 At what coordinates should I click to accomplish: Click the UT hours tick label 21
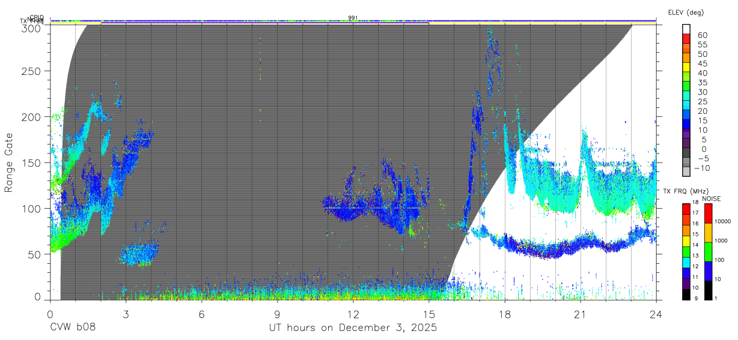pos(581,314)
